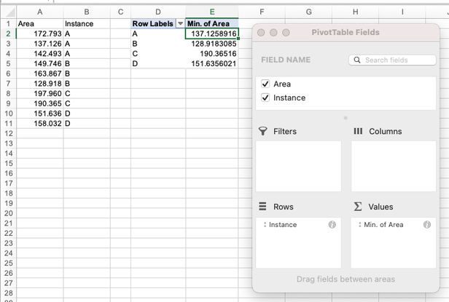Select pivot row label D in column D
Image resolution: width=449 pixels, height=302 pixels.
158,63
